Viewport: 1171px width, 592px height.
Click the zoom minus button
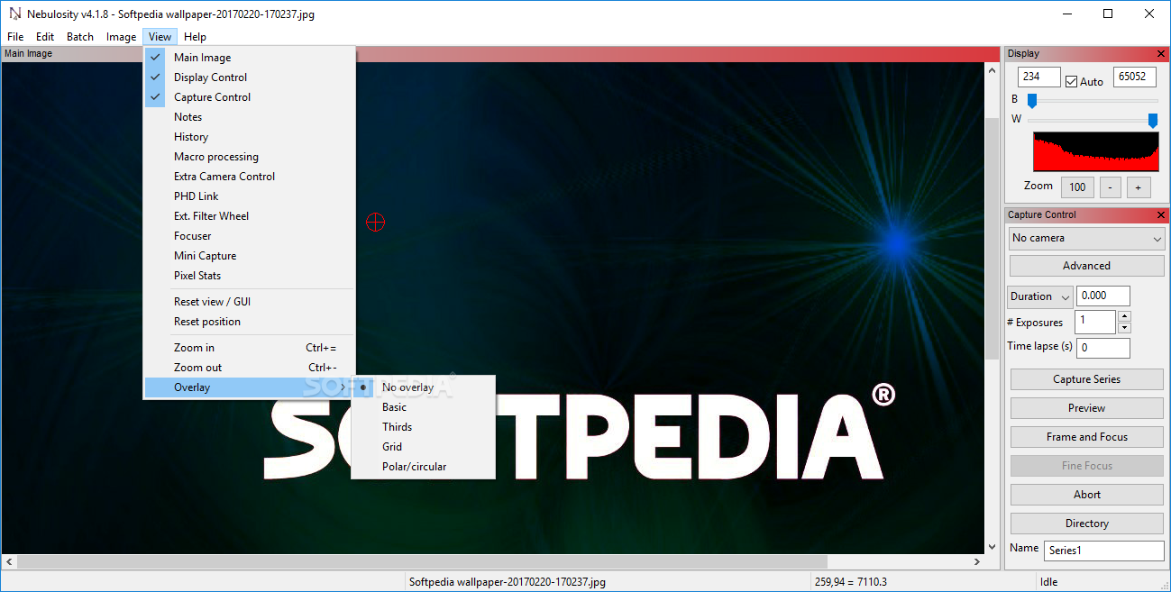pos(1111,187)
